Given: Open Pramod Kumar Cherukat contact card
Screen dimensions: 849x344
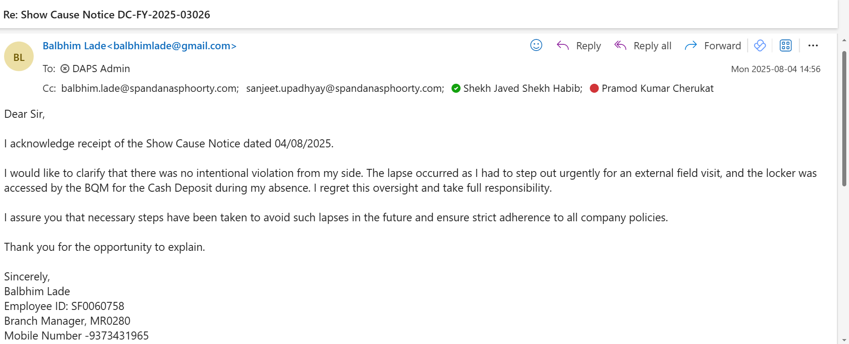Looking at the screenshot, I should [657, 88].
